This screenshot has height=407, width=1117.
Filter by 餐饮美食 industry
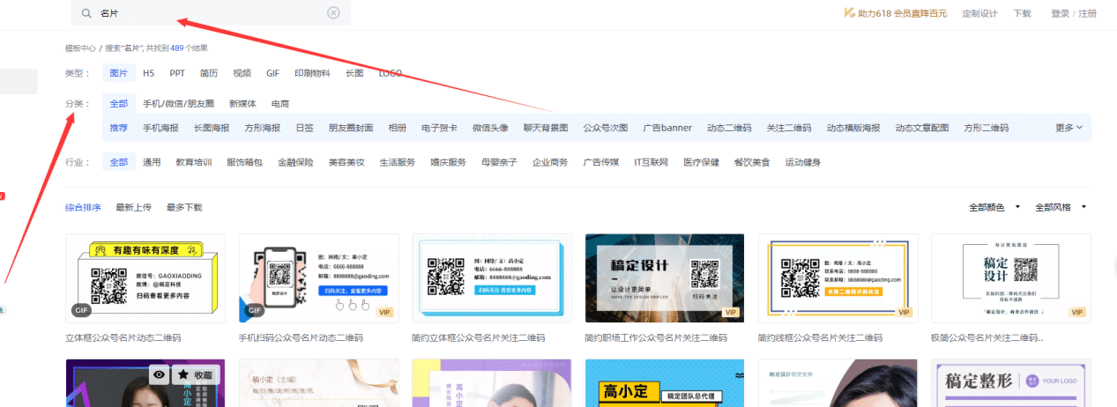coord(752,162)
